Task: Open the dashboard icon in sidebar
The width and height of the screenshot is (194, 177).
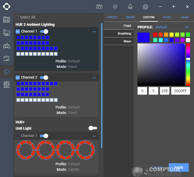Action: coord(7,20)
